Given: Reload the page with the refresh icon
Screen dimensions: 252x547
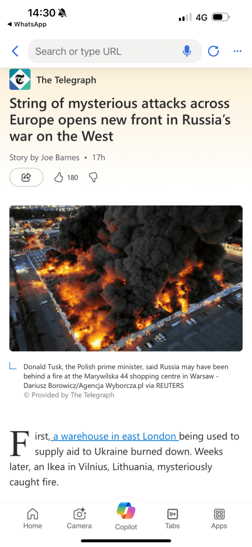Looking at the screenshot, I should (213, 51).
